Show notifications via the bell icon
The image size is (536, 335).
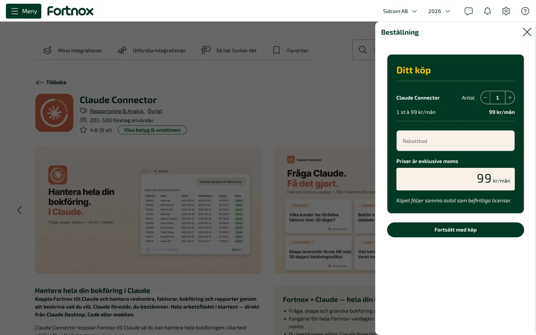click(487, 11)
